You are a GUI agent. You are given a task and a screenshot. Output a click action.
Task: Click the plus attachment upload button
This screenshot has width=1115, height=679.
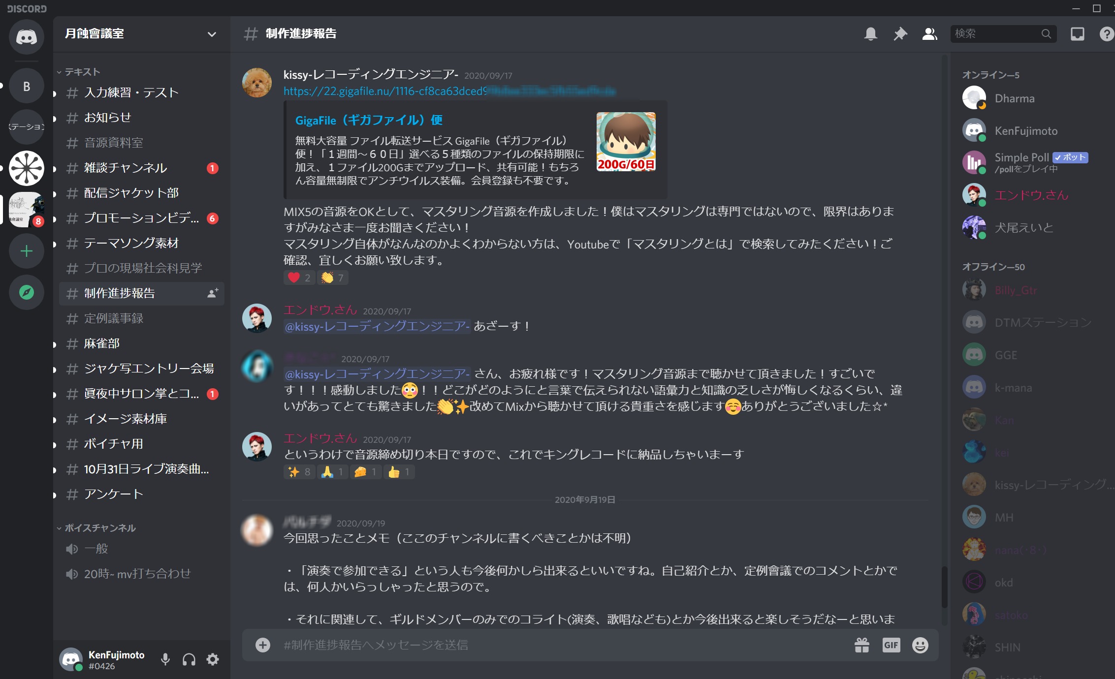click(263, 645)
